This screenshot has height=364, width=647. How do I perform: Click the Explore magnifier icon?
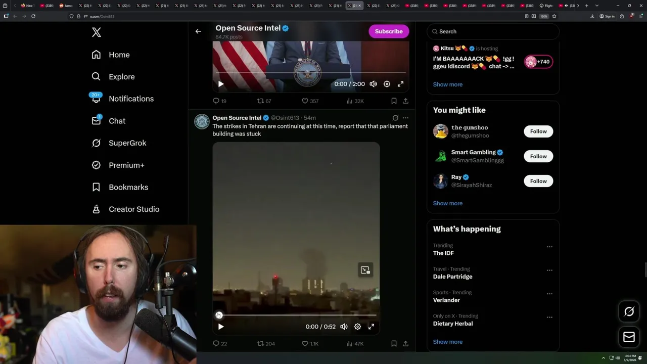[96, 77]
